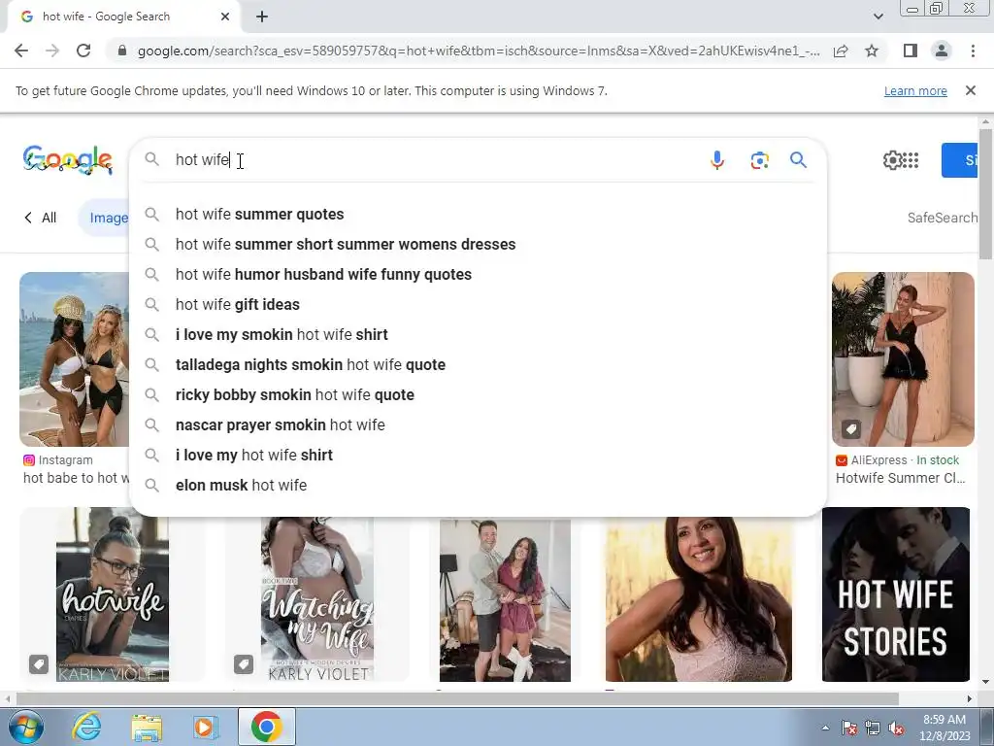Screen dimensions: 994x746
Task: Click the blue magnifier search button
Action: (798, 160)
